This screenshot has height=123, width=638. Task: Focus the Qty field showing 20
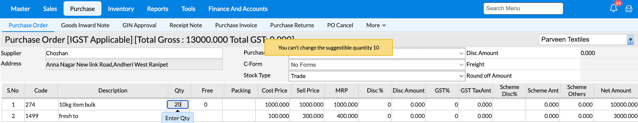178,104
